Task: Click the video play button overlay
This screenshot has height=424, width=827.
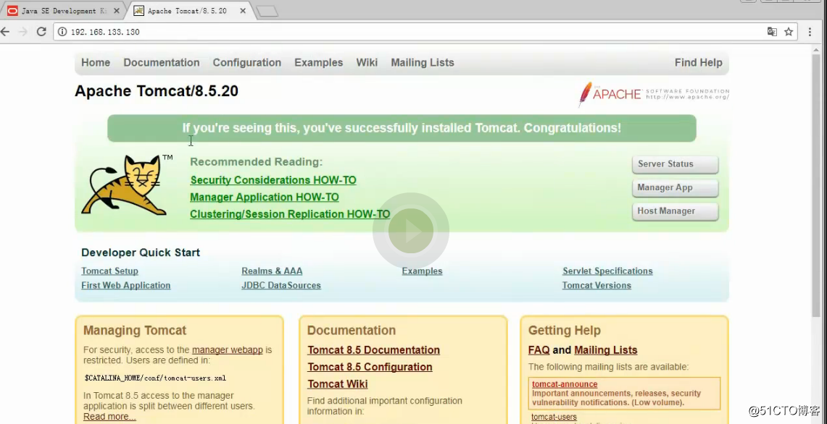Action: coord(411,231)
